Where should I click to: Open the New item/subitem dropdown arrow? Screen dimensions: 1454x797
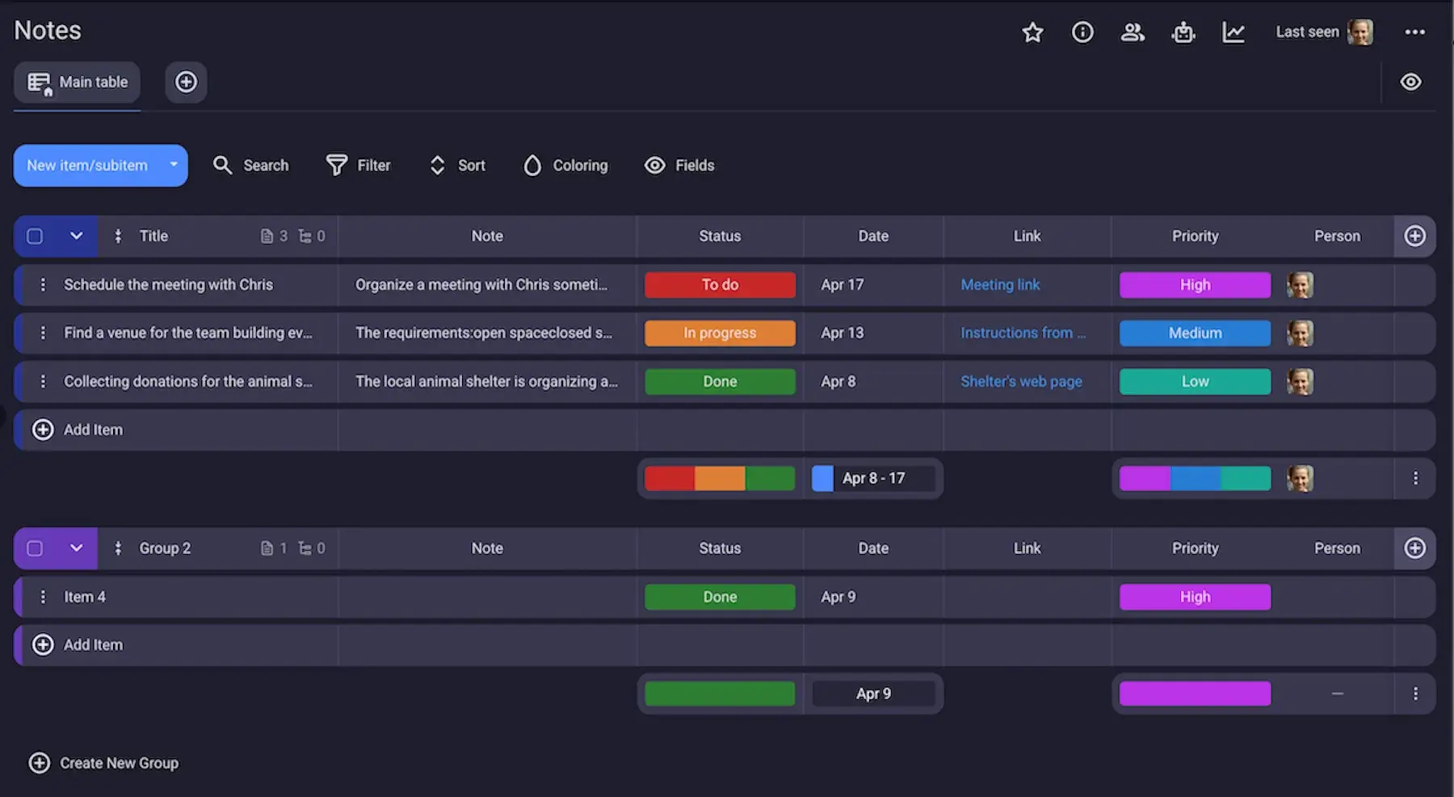pyautogui.click(x=173, y=166)
